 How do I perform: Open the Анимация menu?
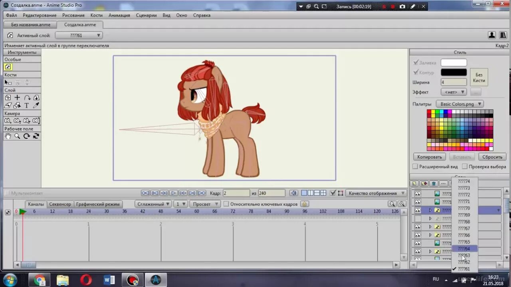pyautogui.click(x=119, y=15)
